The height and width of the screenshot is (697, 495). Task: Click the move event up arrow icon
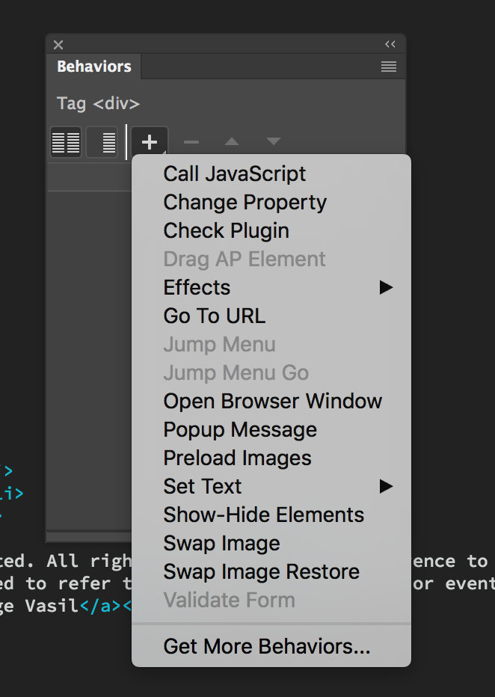pyautogui.click(x=231, y=141)
